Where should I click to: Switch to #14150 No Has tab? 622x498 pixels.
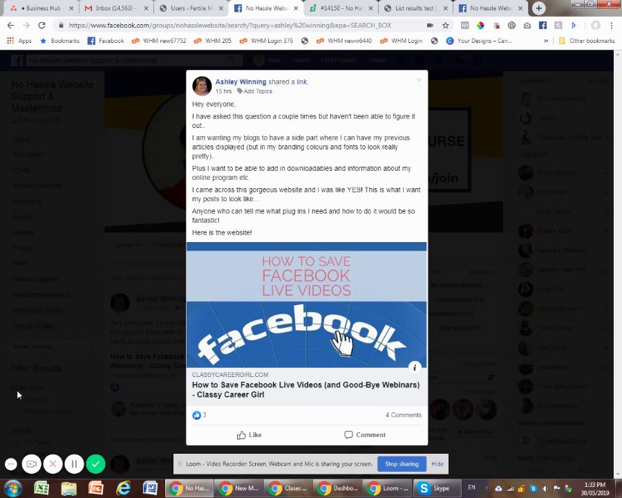[x=341, y=8]
